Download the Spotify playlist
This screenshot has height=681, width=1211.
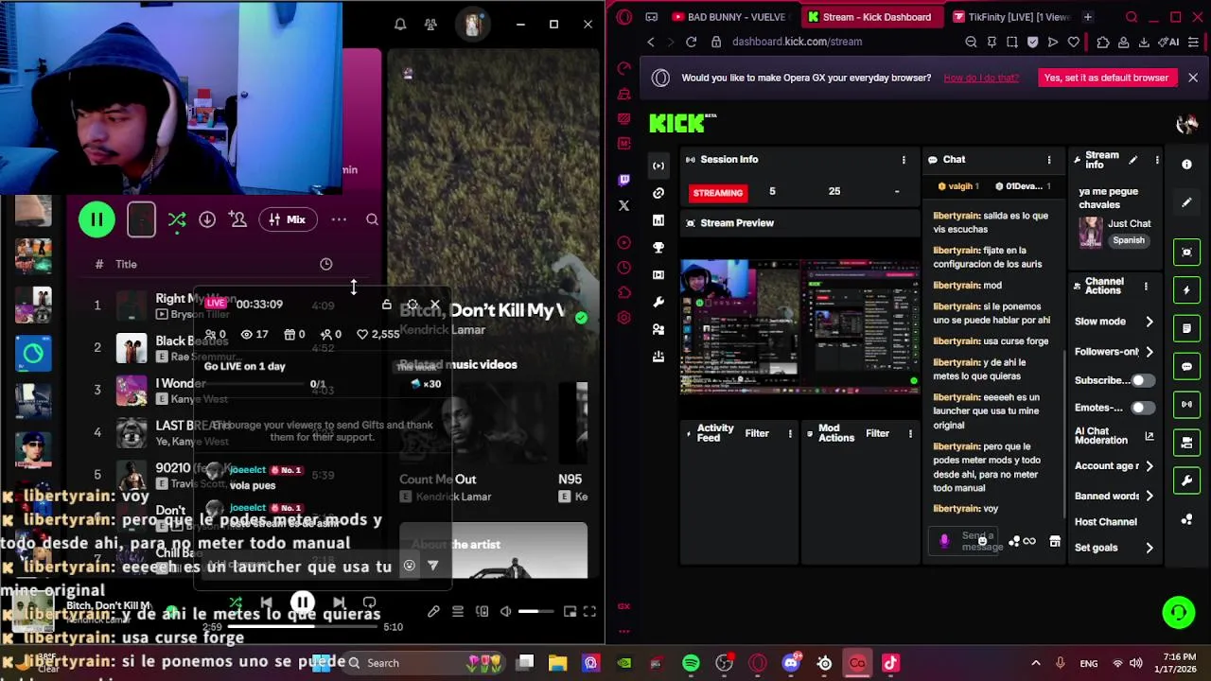coord(207,219)
